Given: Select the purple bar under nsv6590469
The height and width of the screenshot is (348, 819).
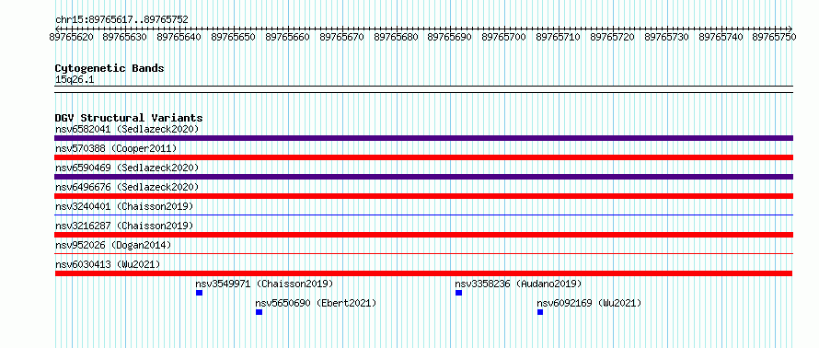Looking at the screenshot, I should coord(423,177).
